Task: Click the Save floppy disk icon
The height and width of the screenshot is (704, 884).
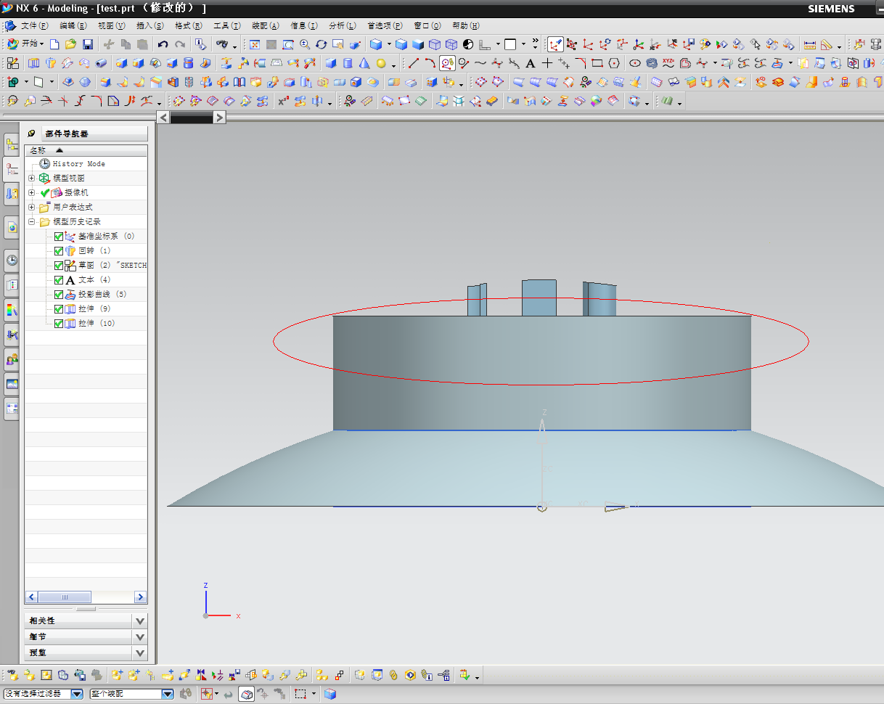Action: coord(87,44)
